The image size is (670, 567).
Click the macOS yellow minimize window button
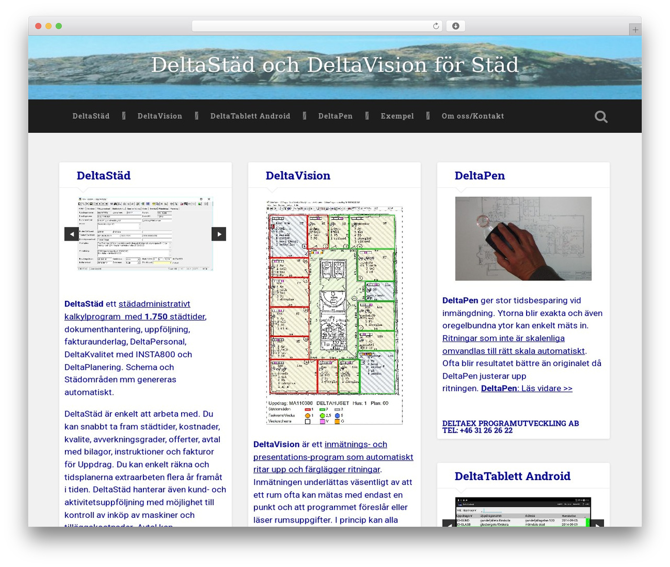click(x=48, y=26)
